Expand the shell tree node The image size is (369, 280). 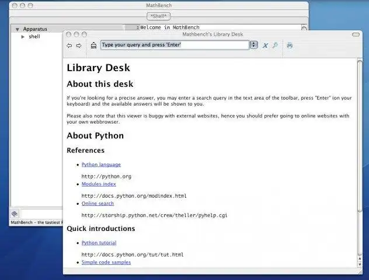click(x=23, y=37)
